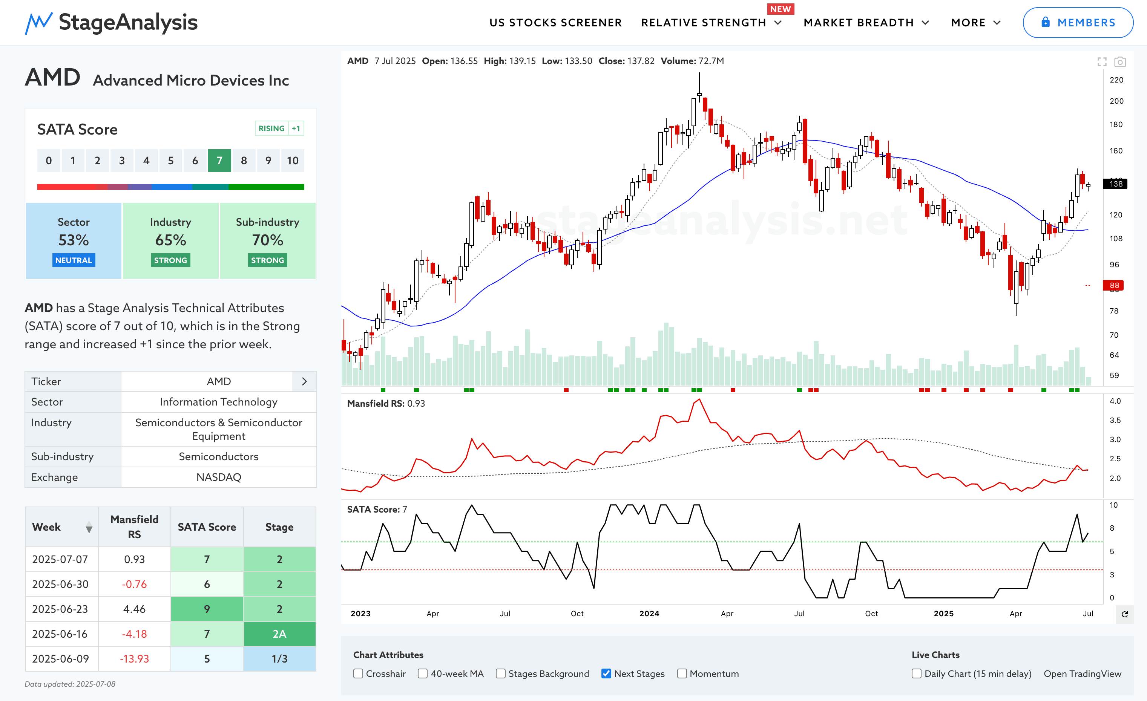Click the 2024 timeline label
The image size is (1147, 701).
pyautogui.click(x=649, y=614)
